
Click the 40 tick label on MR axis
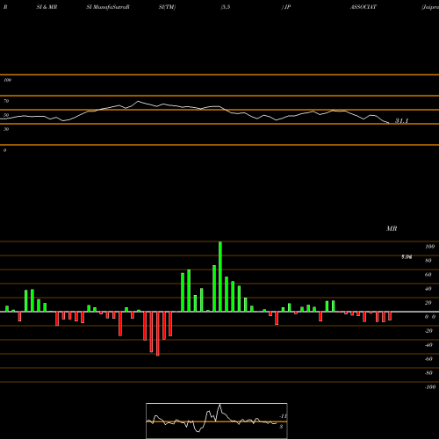pyautogui.click(x=428, y=289)
